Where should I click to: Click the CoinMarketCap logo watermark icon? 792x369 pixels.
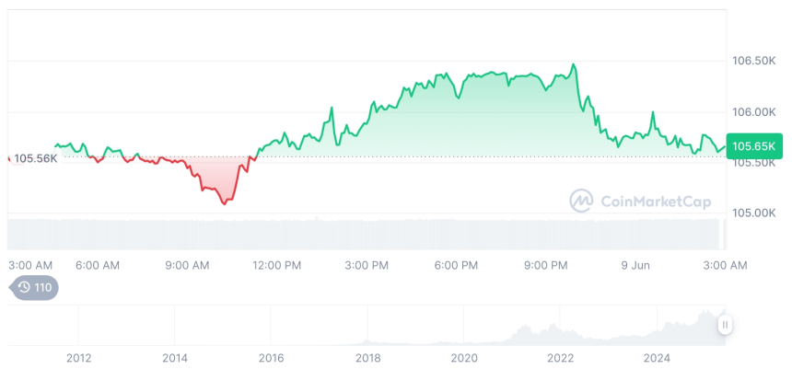pos(580,201)
